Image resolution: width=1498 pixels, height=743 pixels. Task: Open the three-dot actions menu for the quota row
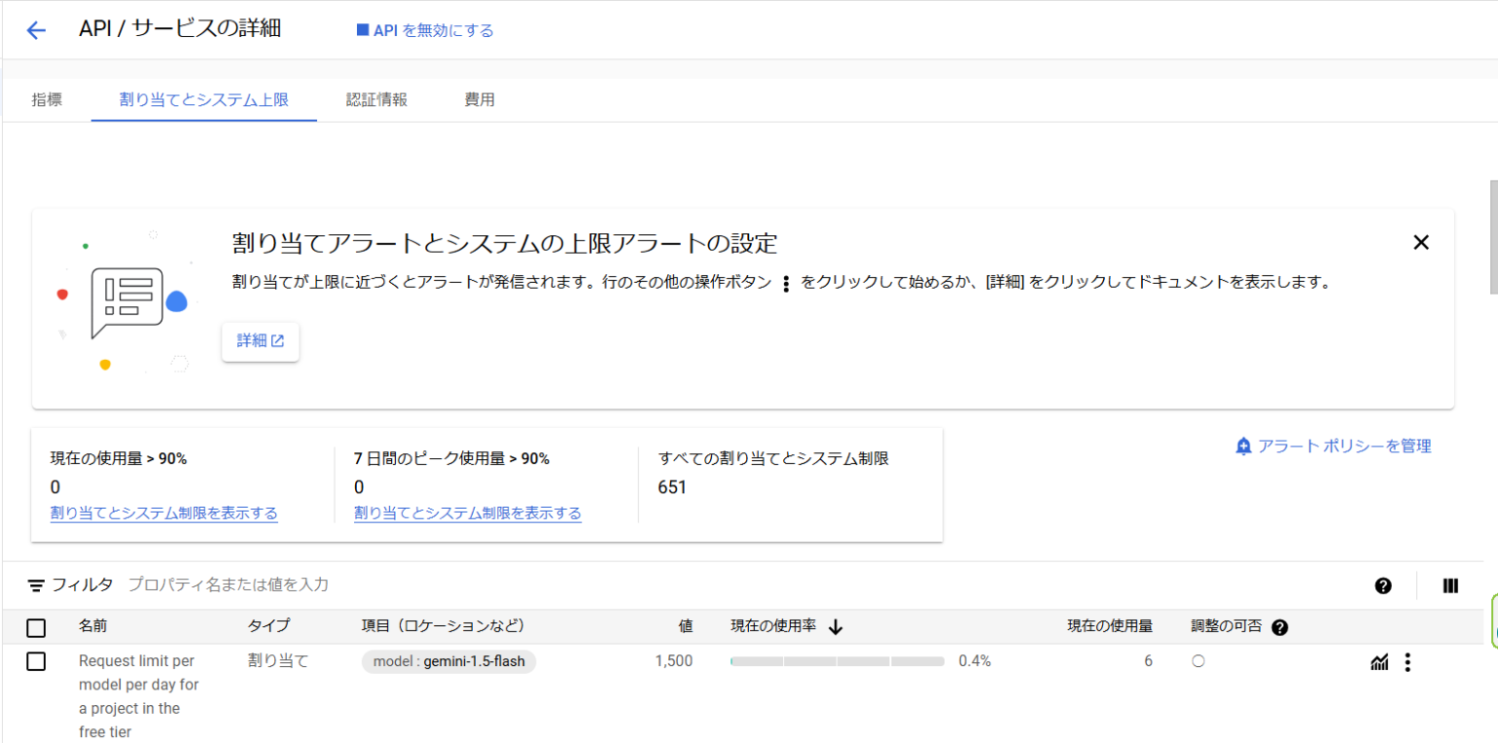[1408, 662]
